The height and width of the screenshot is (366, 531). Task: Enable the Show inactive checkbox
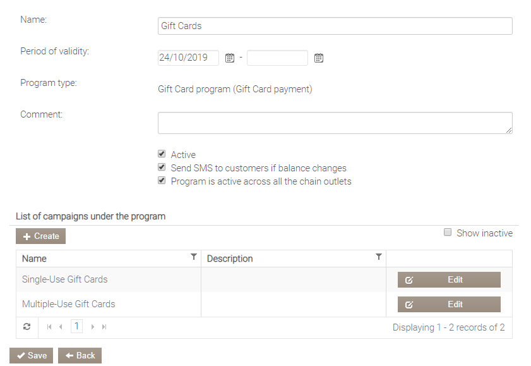(448, 233)
